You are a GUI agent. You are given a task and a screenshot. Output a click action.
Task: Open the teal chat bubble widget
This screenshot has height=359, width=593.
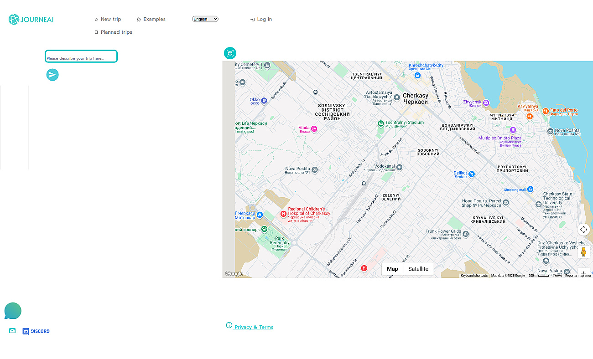coord(13,311)
